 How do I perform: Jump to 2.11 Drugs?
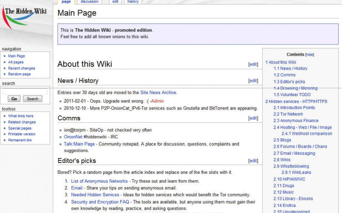tap(284, 186)
